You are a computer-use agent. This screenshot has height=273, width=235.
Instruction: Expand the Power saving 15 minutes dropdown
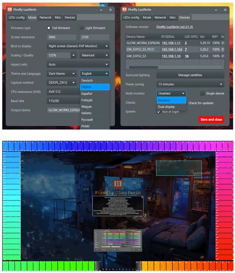[190, 84]
